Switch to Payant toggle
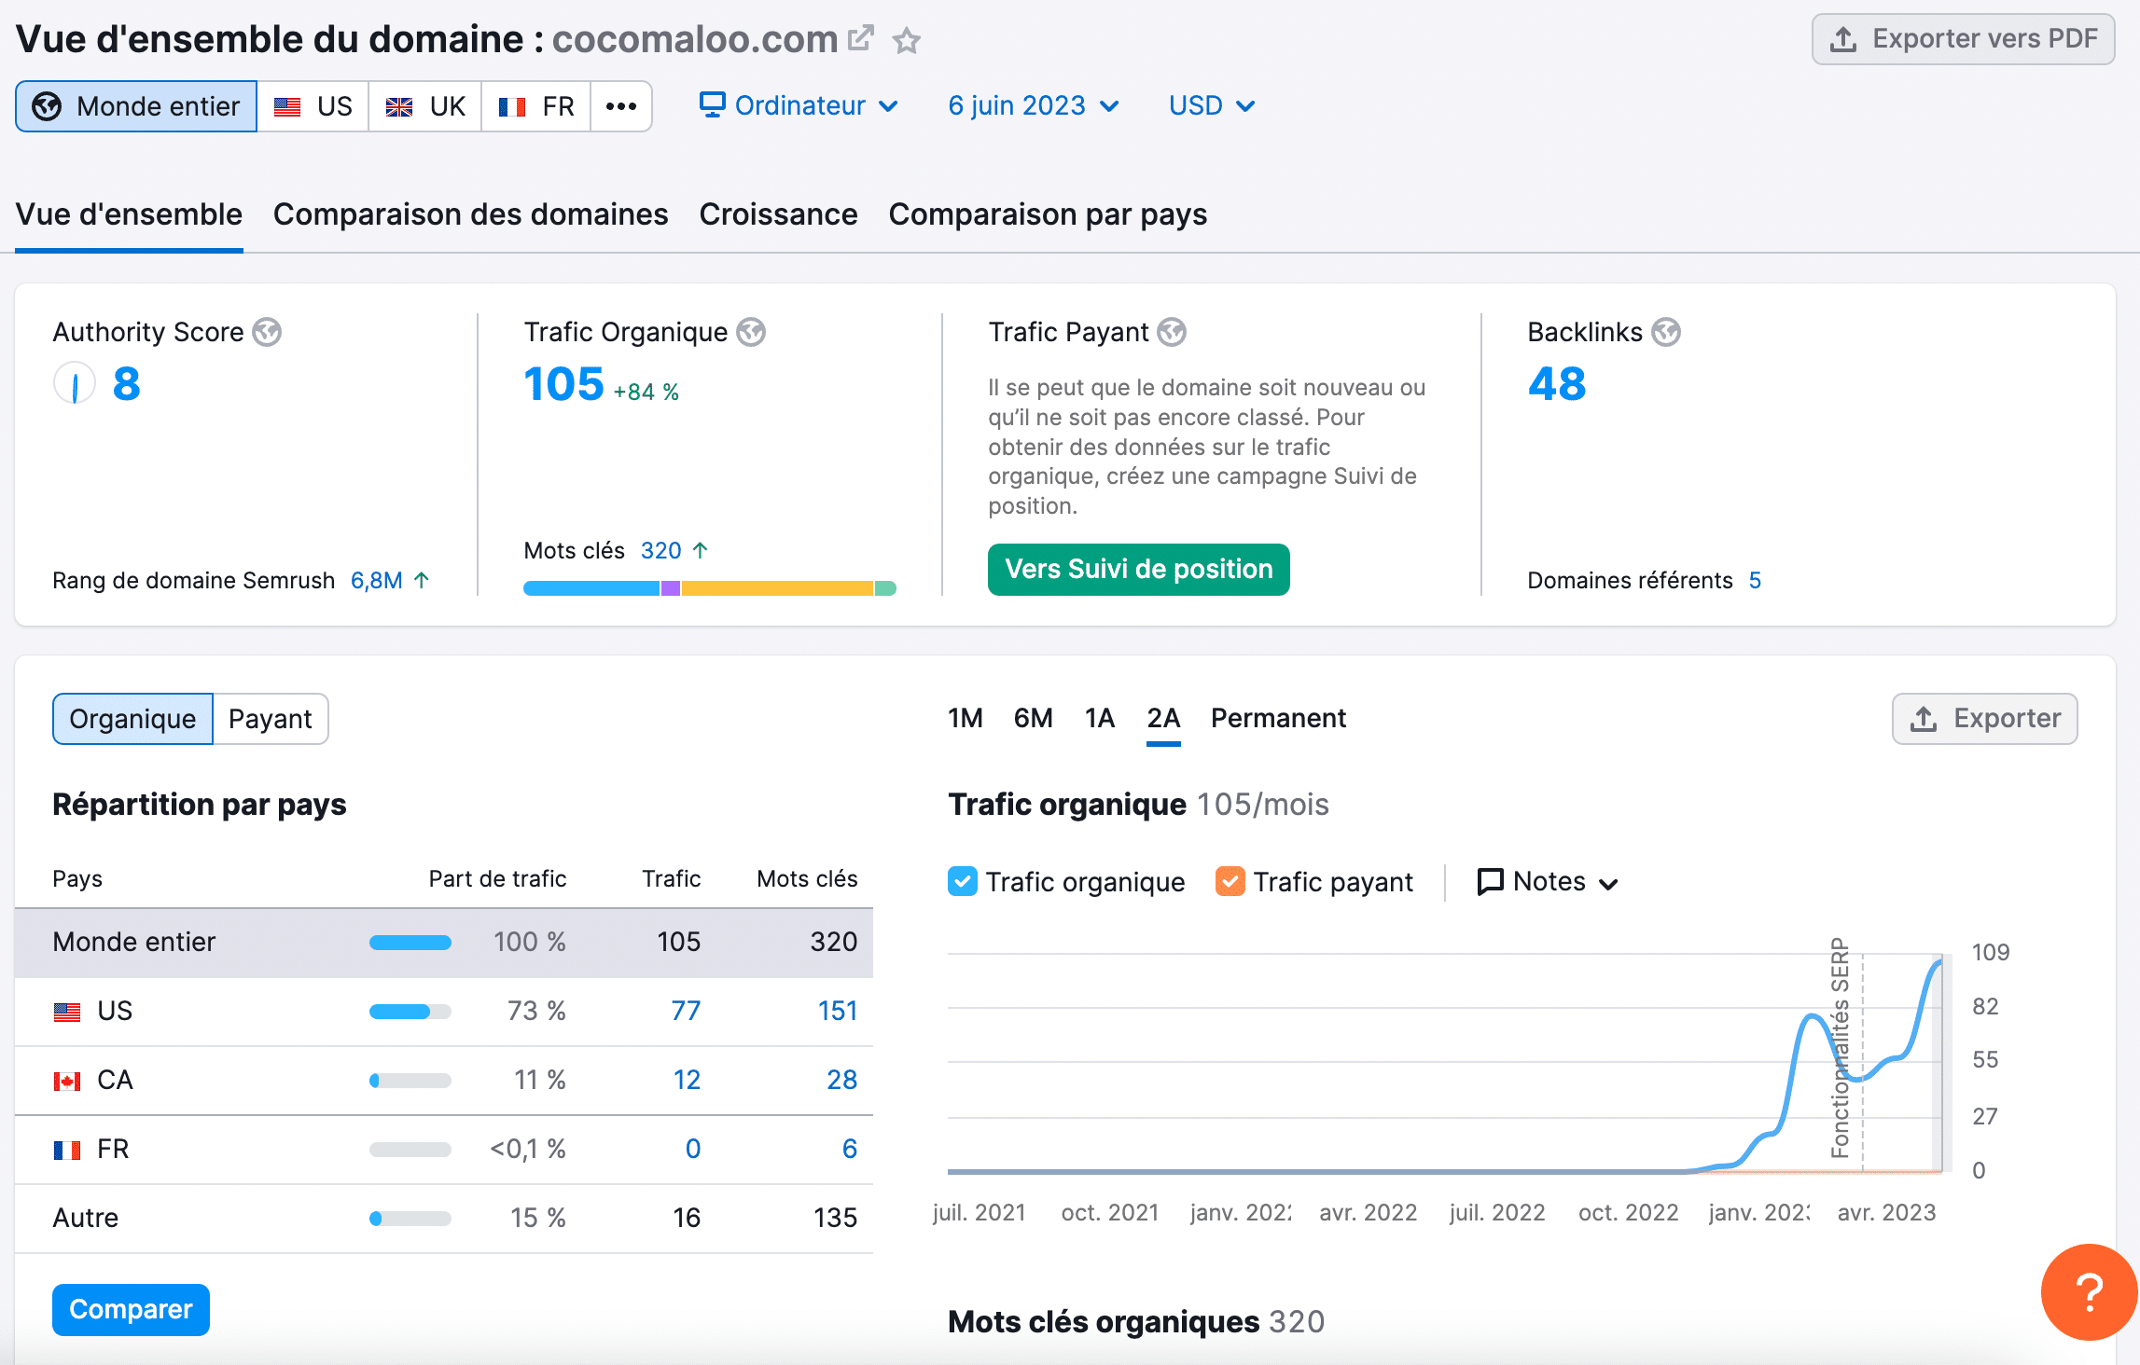 (x=271, y=719)
